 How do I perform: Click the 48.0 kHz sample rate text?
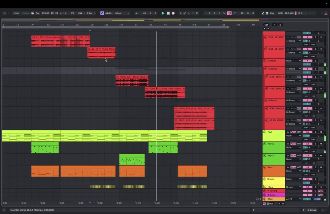(289, 13)
